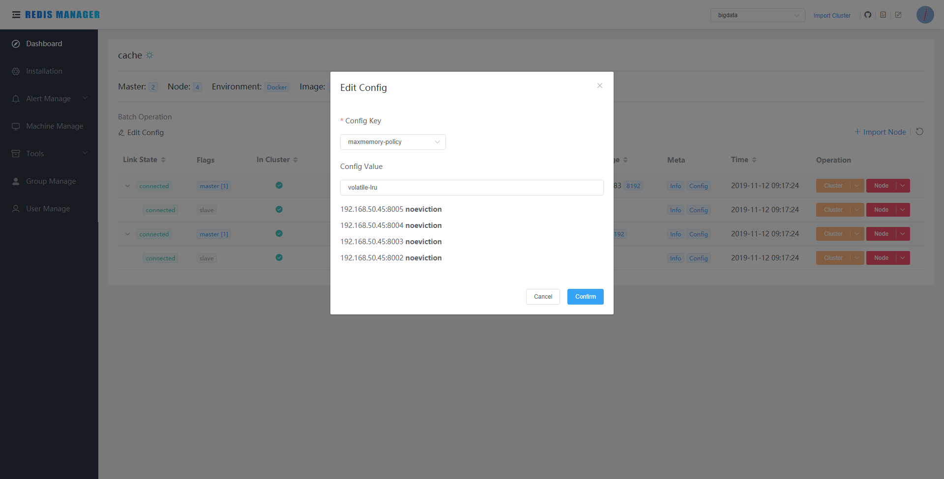Sort by In Cluster column arrows

point(295,160)
